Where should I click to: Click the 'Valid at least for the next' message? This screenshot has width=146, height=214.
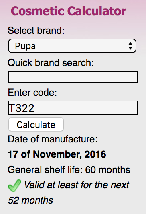77,185
